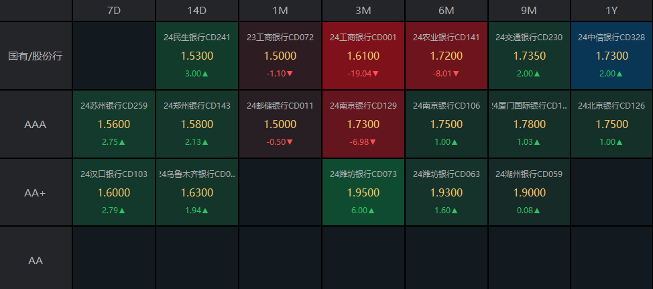Screen dimensions: 653x289
Task: Click the 24交通银行CD230 bond name
Action: tap(530, 38)
